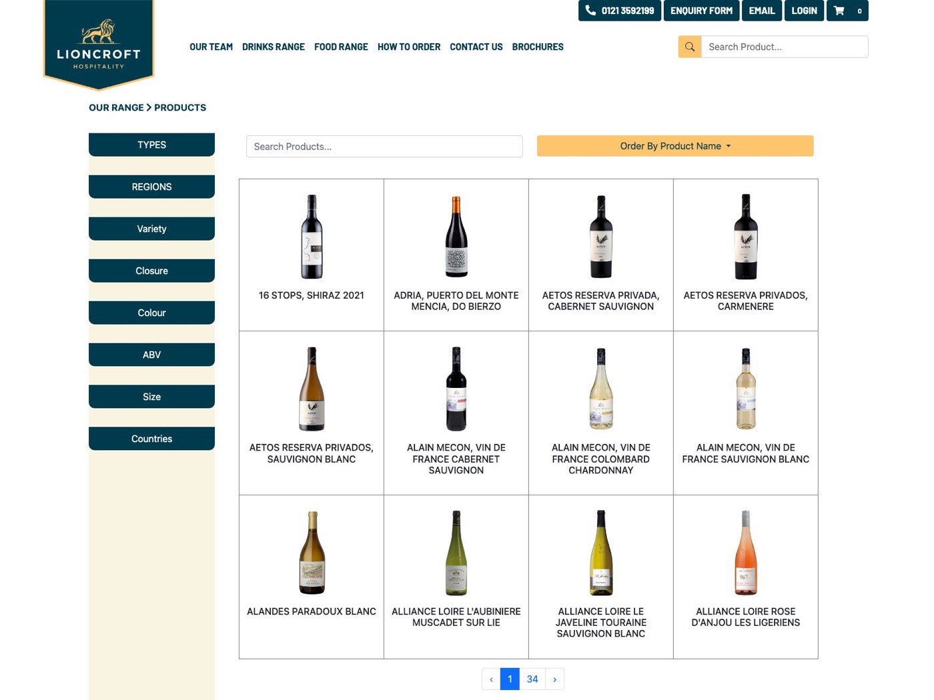The width and height of the screenshot is (934, 700).
Task: Expand the ABV filter
Action: coord(151,355)
